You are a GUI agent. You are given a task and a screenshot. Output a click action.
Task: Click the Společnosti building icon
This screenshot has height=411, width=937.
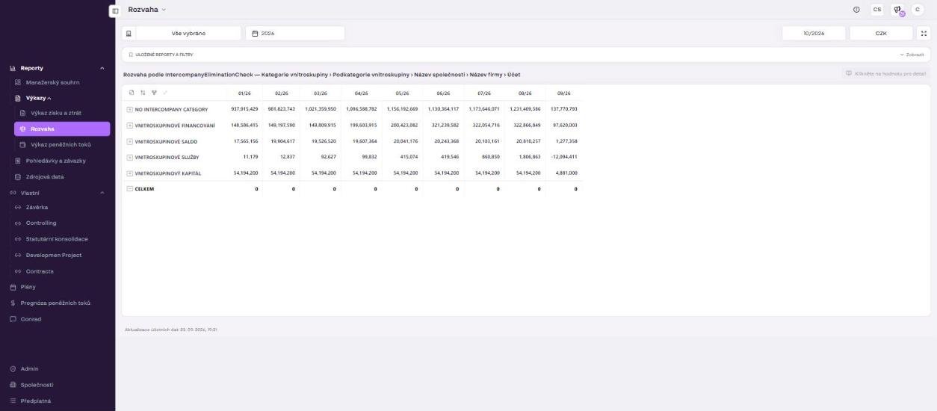point(13,385)
